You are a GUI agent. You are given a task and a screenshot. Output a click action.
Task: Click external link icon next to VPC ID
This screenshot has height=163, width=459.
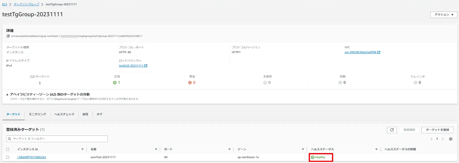coord(379,52)
